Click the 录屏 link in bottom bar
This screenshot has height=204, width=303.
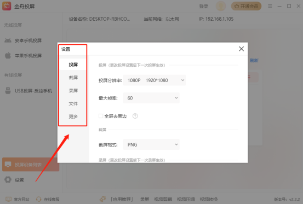[145, 199]
